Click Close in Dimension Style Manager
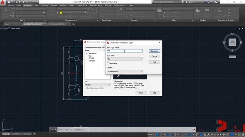 coord(141,93)
